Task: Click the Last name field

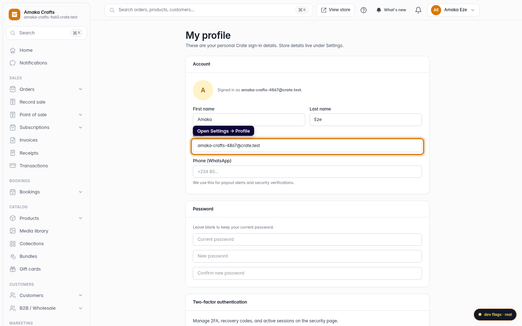Action: click(366, 120)
